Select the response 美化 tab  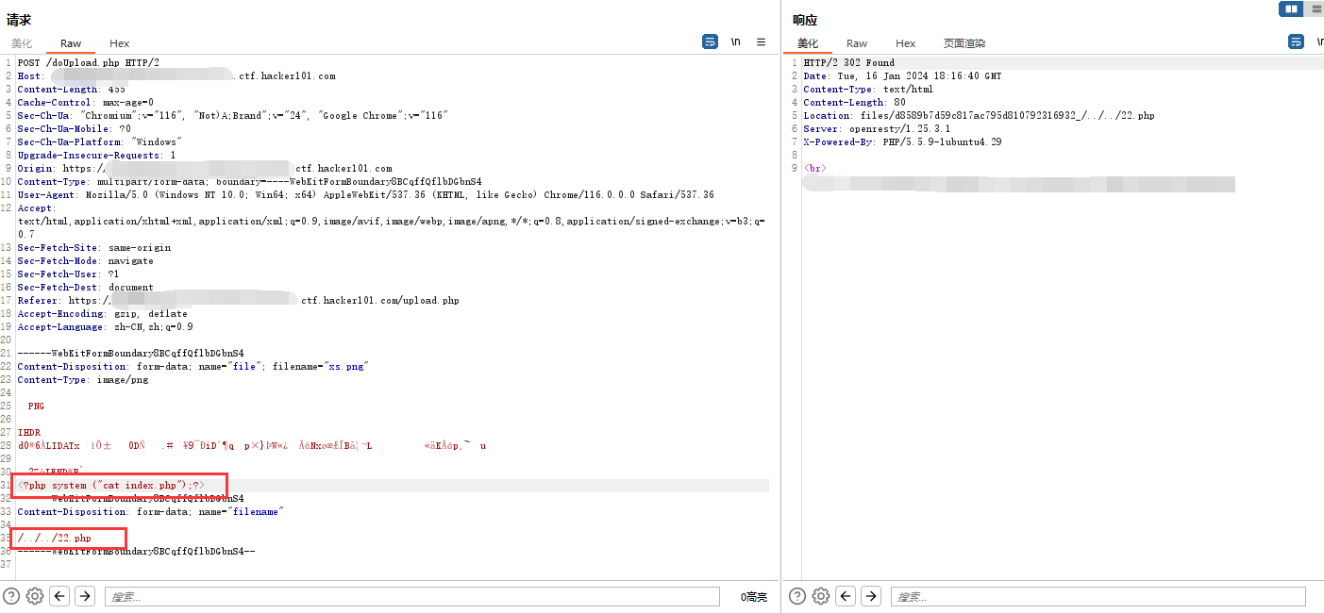tap(808, 43)
